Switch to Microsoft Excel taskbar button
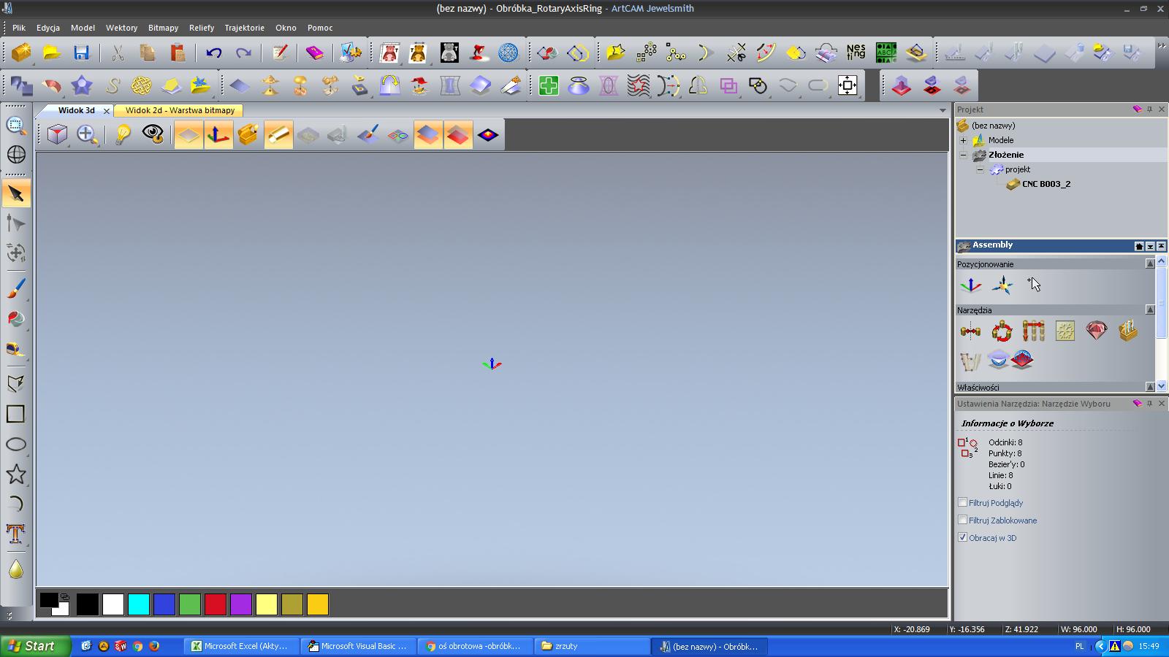The width and height of the screenshot is (1169, 657). 241,646
